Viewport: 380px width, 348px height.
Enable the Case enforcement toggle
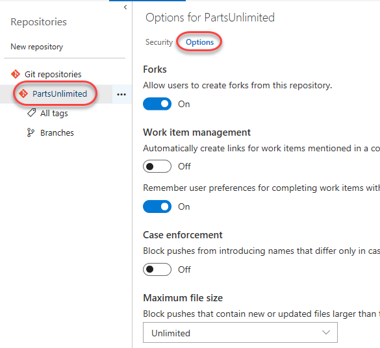tap(157, 269)
